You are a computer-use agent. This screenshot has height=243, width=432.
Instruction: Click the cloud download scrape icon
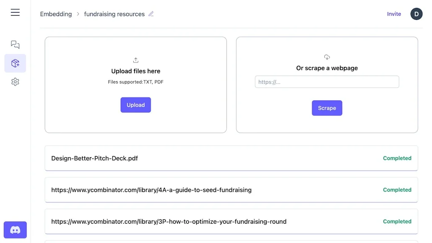[x=327, y=57]
